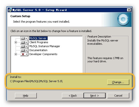Viewport: 139px width, 107px height.
Task: Open Help for the setup wizard
Action: point(26,96)
